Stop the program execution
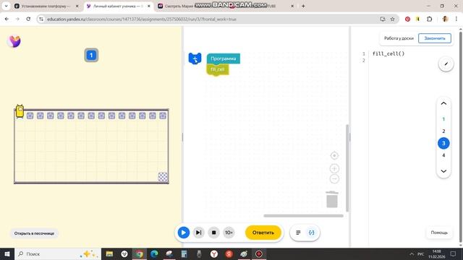The height and width of the screenshot is (260, 463). click(x=214, y=233)
